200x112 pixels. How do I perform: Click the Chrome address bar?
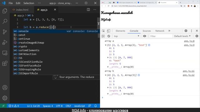(x=145, y=6)
